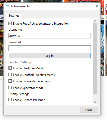Focus the Password input field
Screen dimensions: 107x120
50,48
